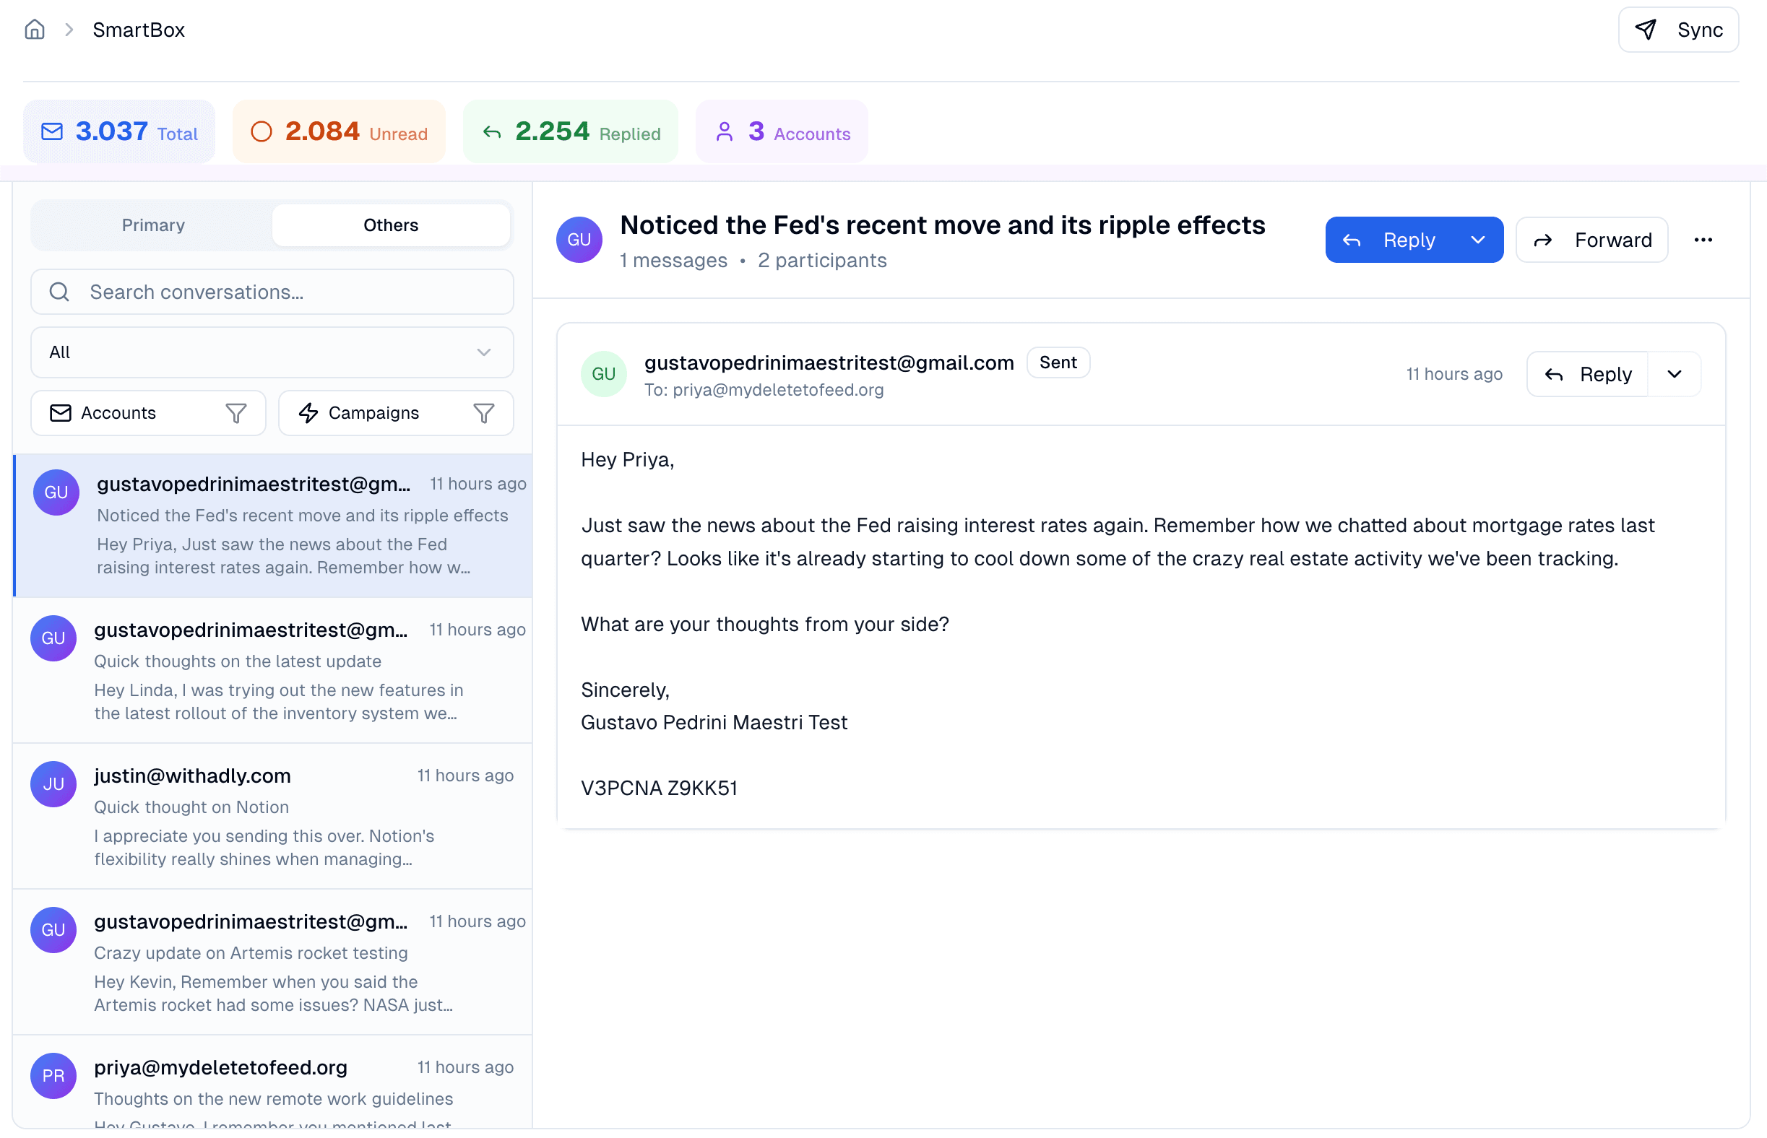This screenshot has height=1138, width=1767.
Task: Open the Campaigns filter dropdown
Action: tap(396, 413)
